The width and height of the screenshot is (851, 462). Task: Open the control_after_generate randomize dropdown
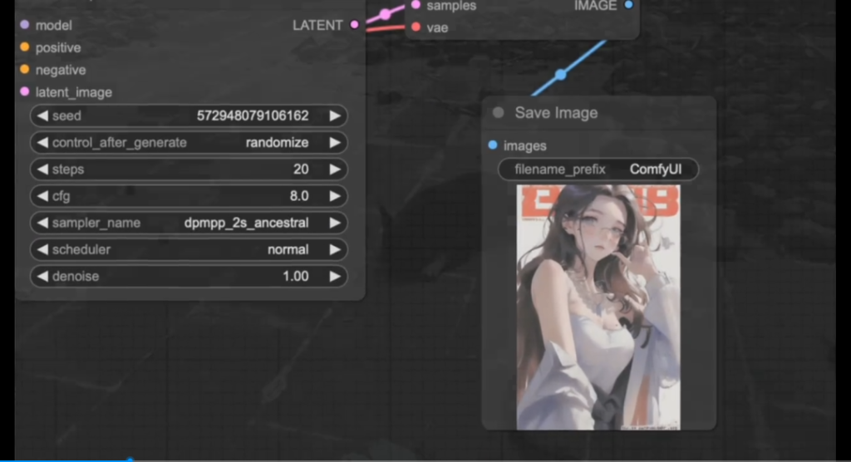pyautogui.click(x=189, y=142)
